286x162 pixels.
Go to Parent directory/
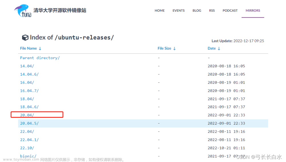[40, 58]
